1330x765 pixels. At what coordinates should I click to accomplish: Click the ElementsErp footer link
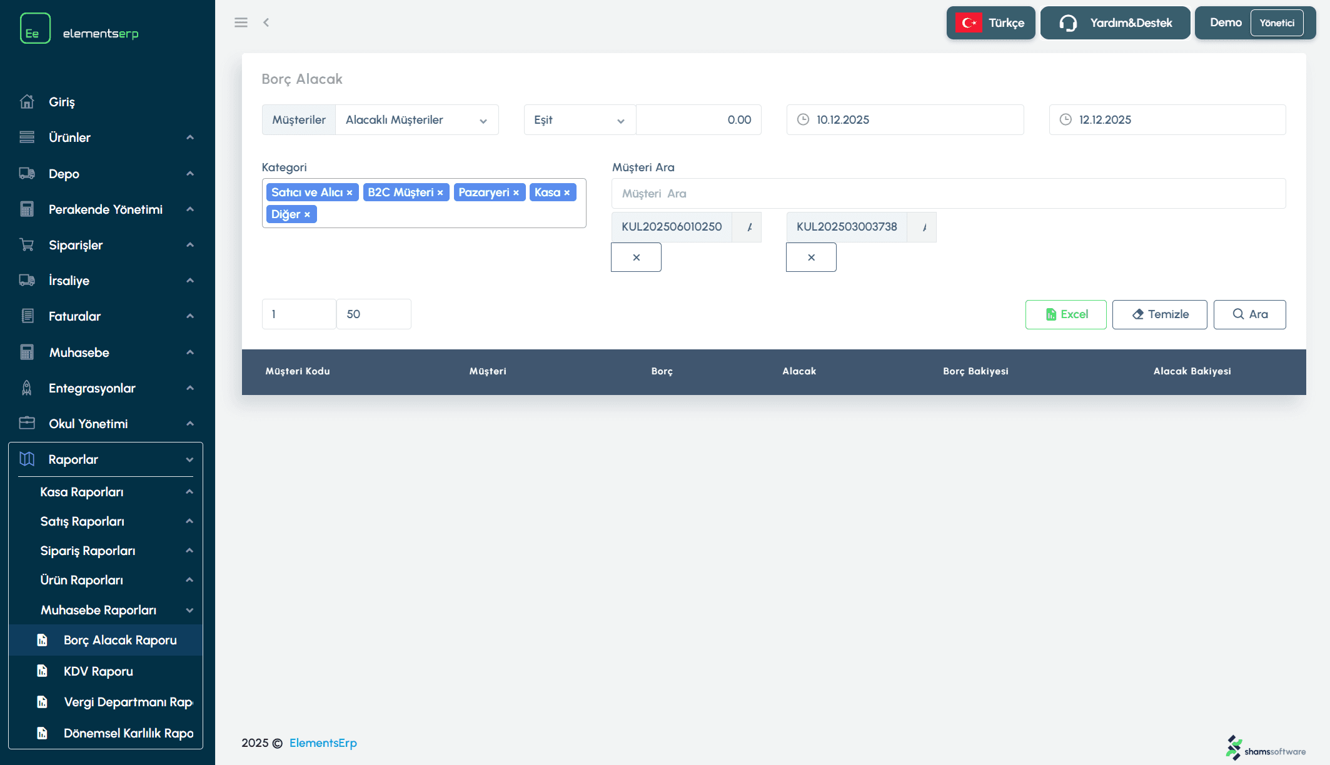[323, 743]
